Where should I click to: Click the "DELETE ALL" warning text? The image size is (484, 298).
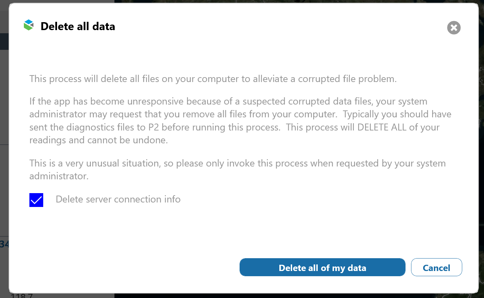pyautogui.click(x=382, y=127)
